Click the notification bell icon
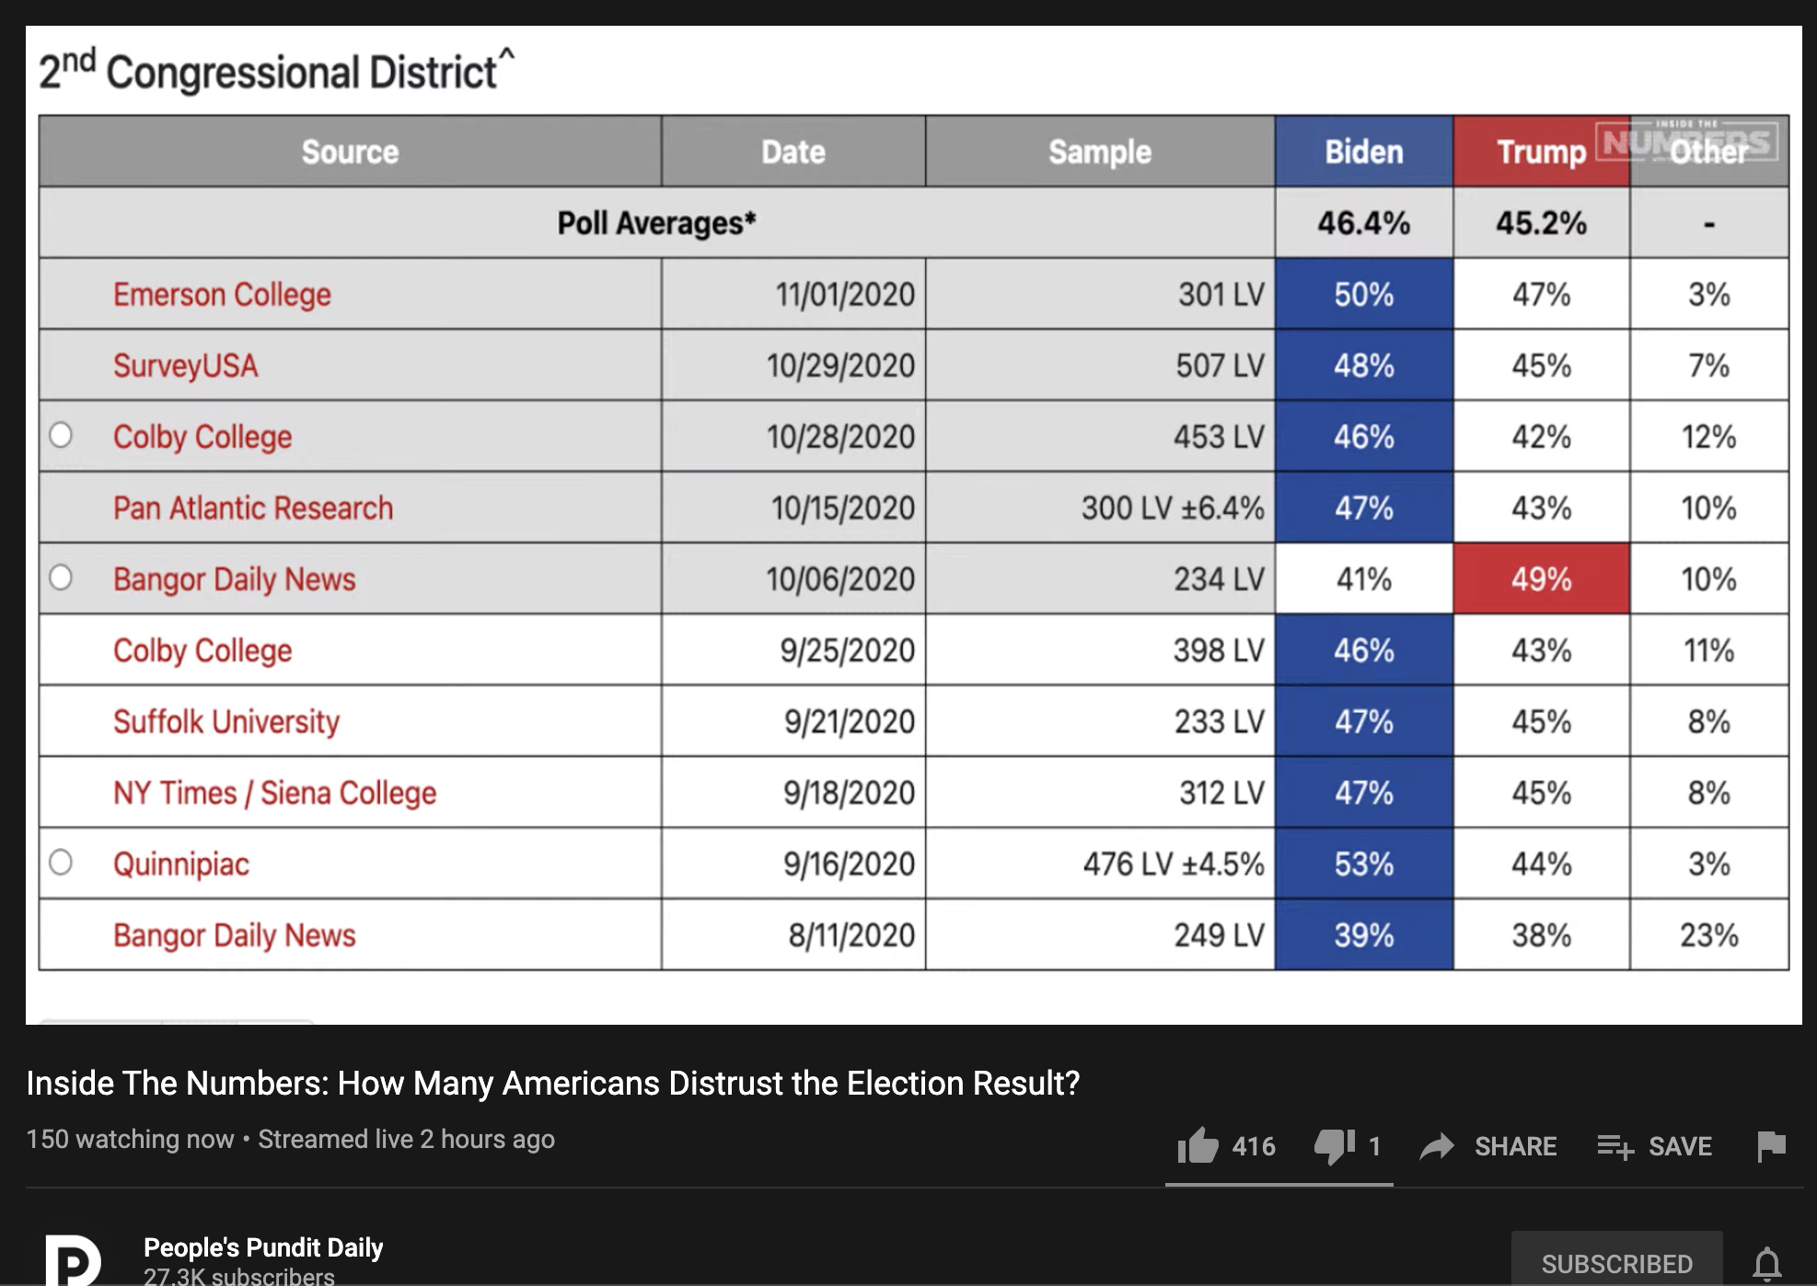This screenshot has width=1817, height=1286. 1766,1264
